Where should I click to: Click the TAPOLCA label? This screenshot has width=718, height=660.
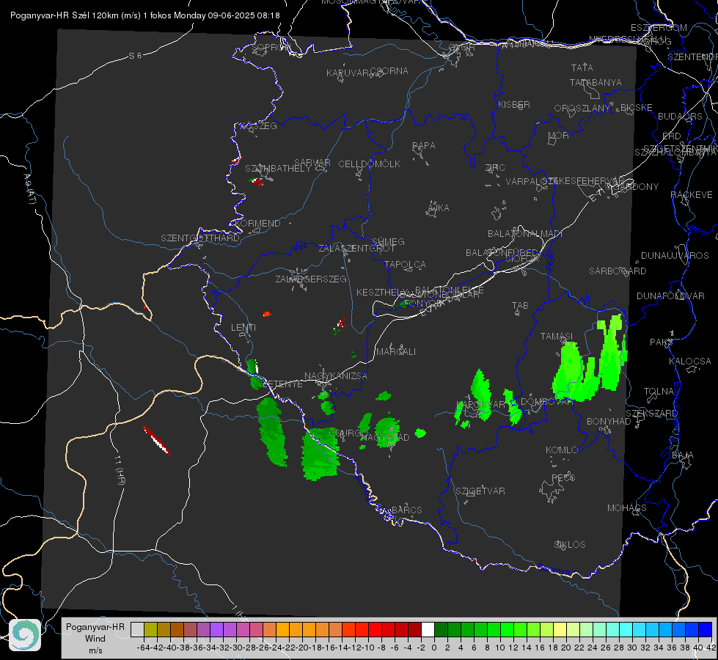click(406, 265)
